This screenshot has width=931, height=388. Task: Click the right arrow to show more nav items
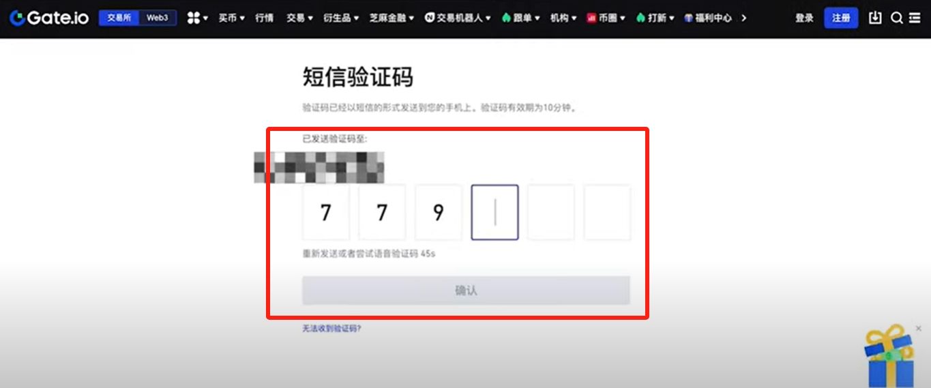tap(743, 18)
